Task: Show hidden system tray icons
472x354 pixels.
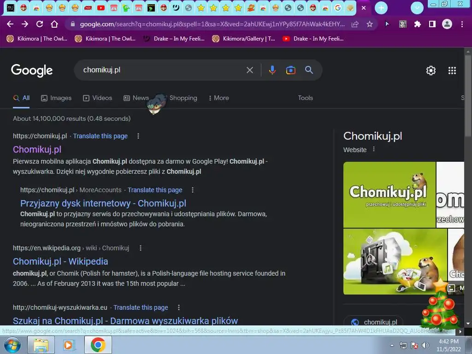Action: [392, 345]
